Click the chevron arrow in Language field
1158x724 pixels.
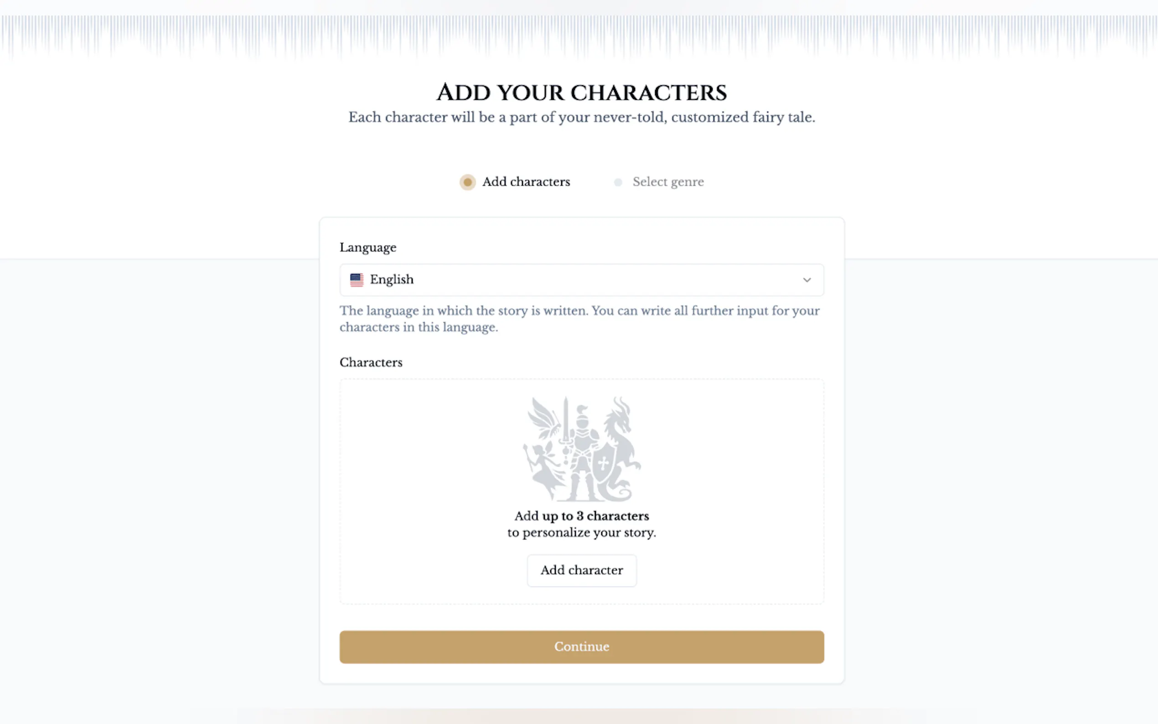pos(806,280)
